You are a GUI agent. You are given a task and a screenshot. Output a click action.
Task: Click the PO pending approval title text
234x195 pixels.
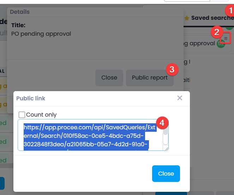coord(41,34)
